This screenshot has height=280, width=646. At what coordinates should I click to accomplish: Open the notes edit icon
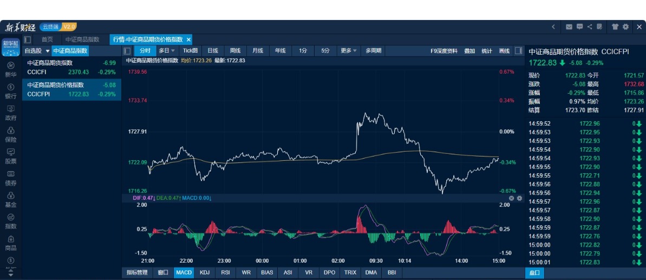pos(599,27)
